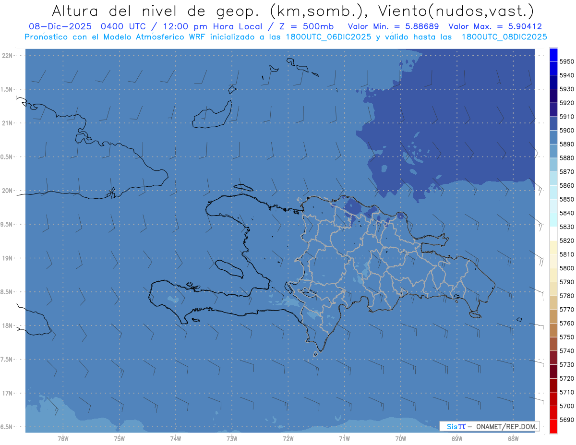Click the 5900 colorbar label
Viewport: 576px width, 445px height.
[566, 131]
